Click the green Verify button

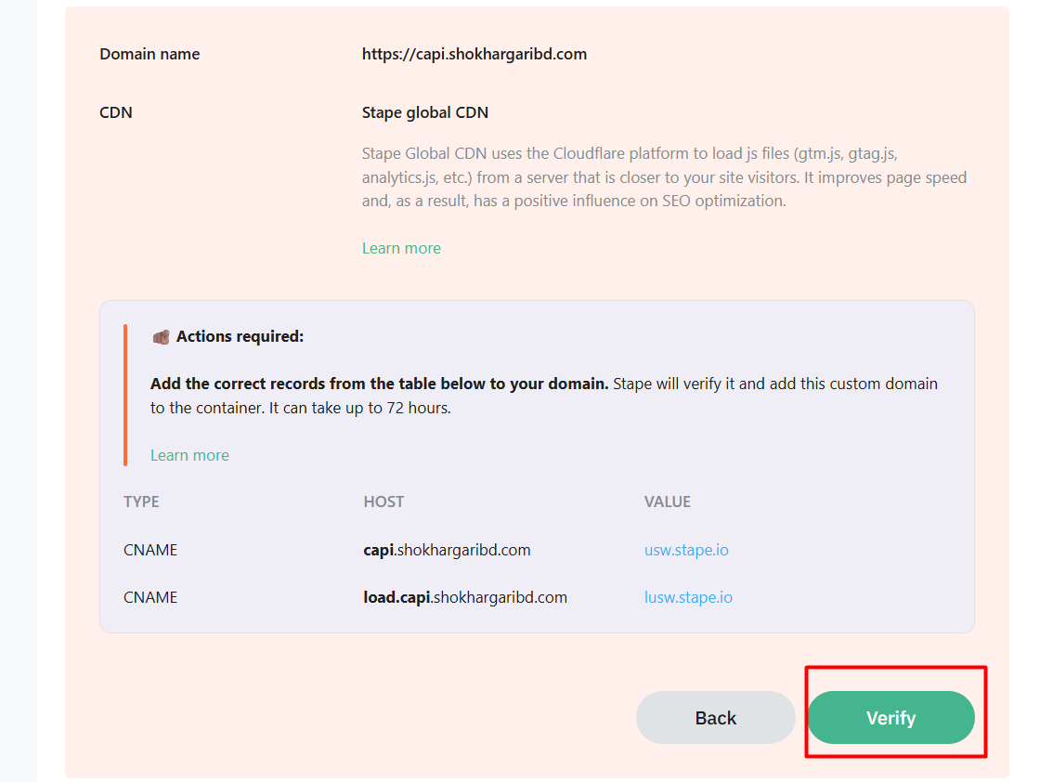(890, 718)
